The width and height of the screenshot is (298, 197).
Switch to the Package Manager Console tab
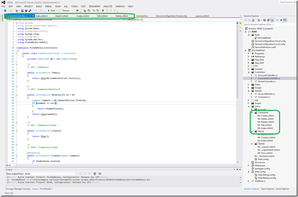pyautogui.click(x=18, y=189)
